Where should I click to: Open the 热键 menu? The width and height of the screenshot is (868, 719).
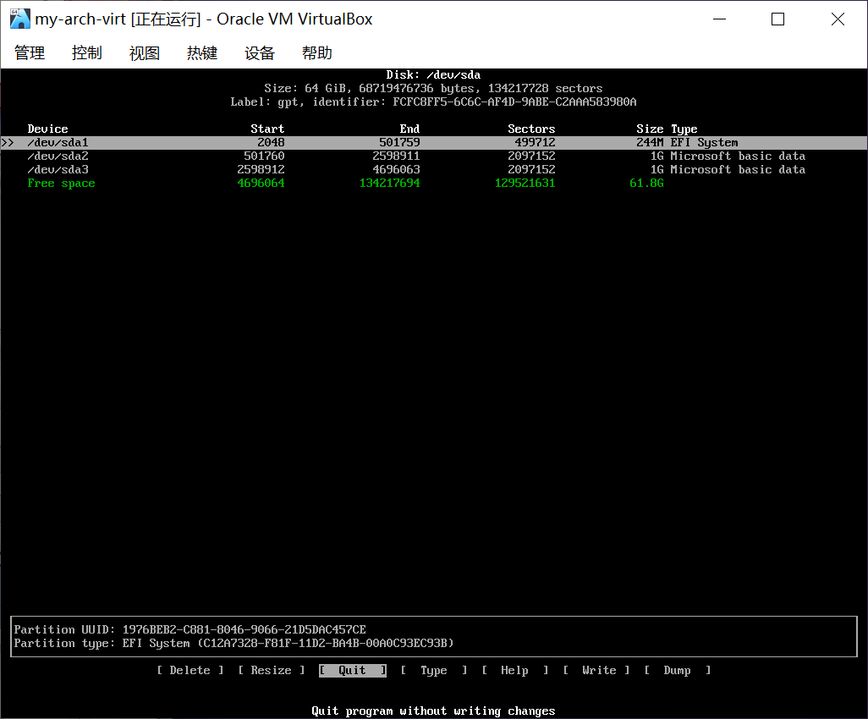tap(202, 52)
